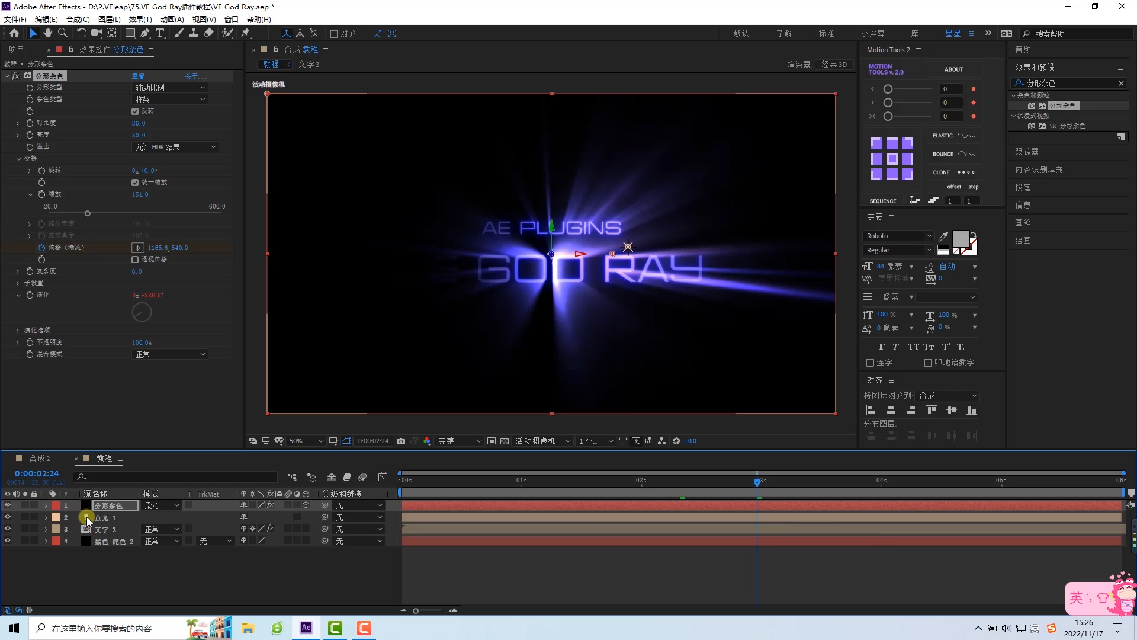This screenshot has width=1137, height=640.
Task: Click the 0:00:02:24 timecode in timeline
Action: pyautogui.click(x=37, y=473)
